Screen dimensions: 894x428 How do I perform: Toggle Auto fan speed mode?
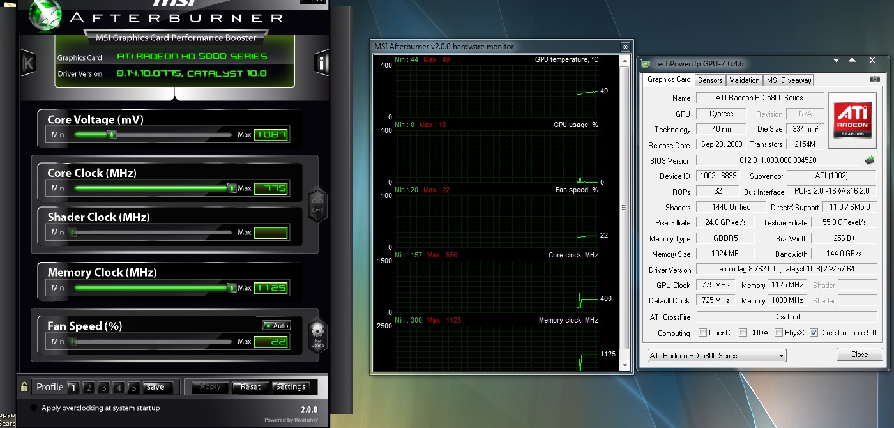(x=276, y=326)
